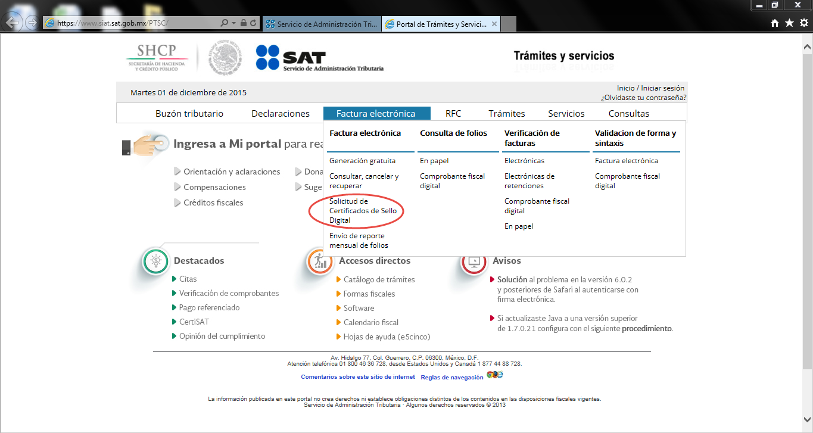
Task: Click Comentarios sobre este sitio de internet
Action: tap(358, 377)
